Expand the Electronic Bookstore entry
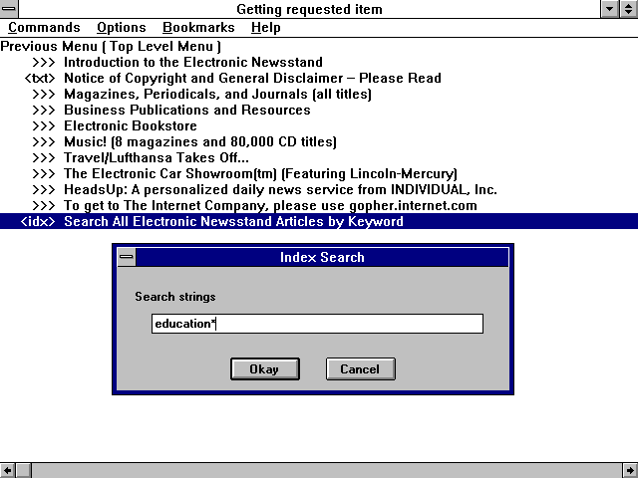Screen dimensions: 638x478 click(131, 125)
